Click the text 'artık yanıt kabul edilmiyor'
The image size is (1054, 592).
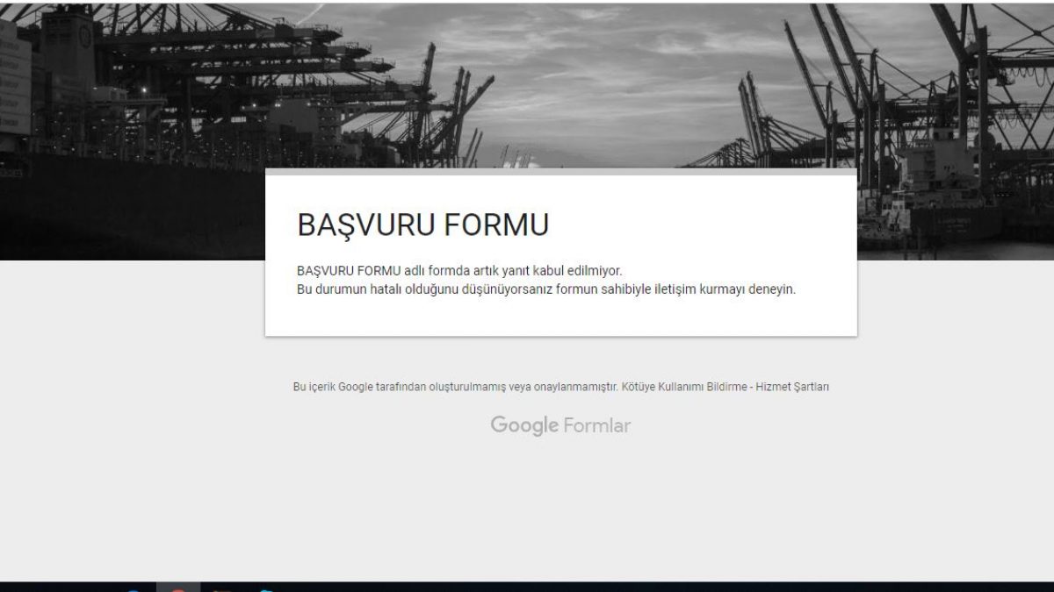point(547,271)
